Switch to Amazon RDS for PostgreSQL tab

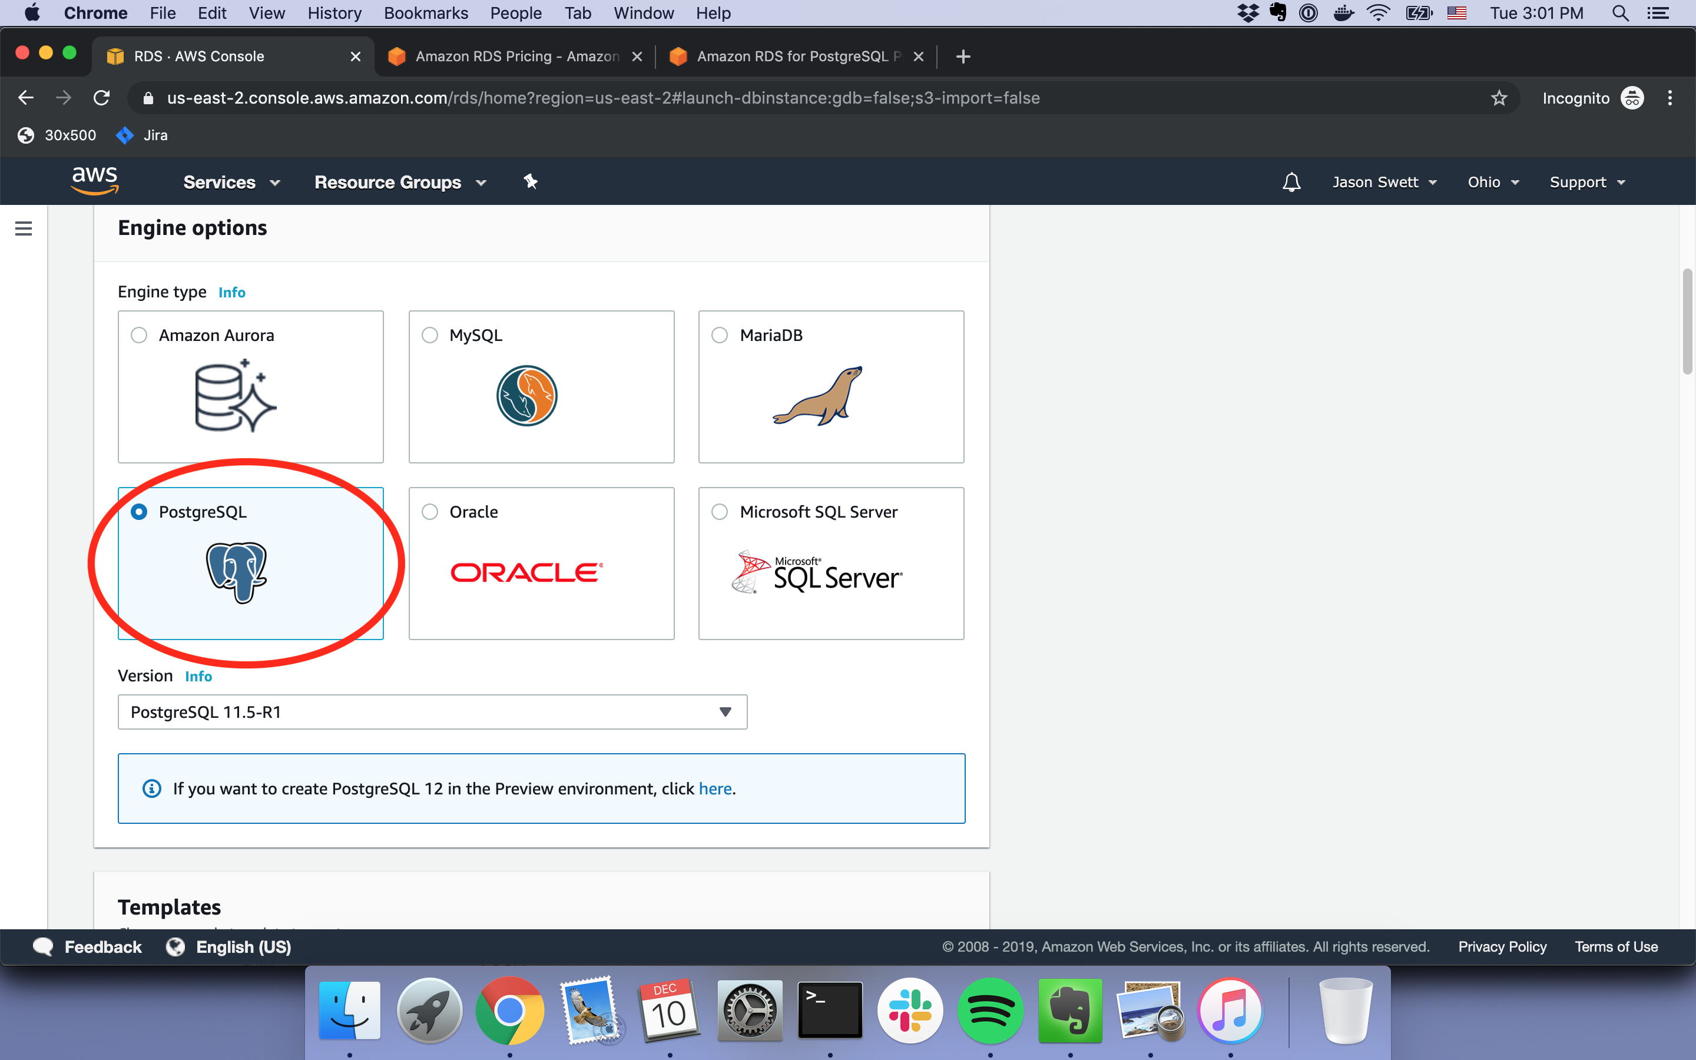pos(797,56)
